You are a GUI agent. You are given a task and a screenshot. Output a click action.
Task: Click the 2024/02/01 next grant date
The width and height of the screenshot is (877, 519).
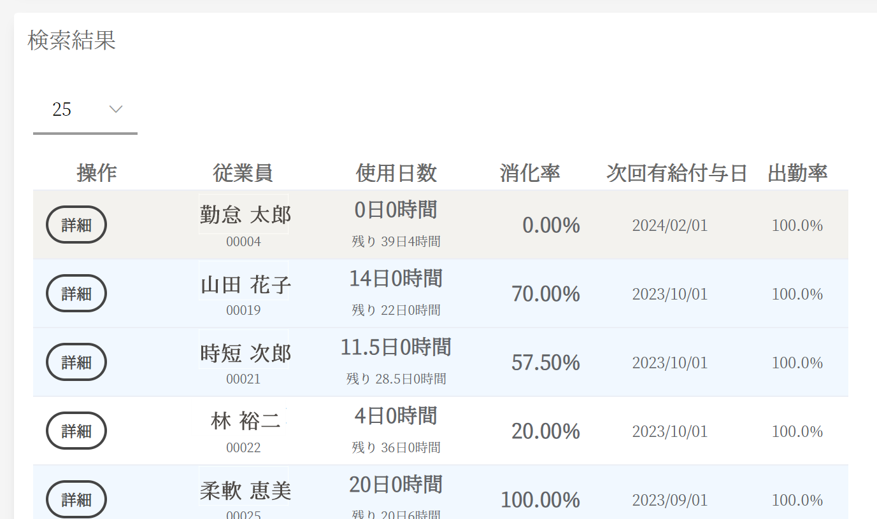click(x=669, y=226)
